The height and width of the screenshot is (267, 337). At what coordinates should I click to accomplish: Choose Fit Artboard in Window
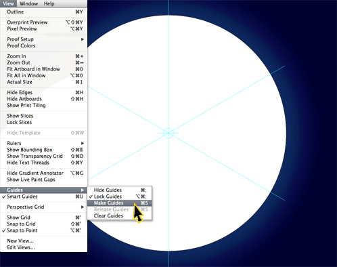[43, 69]
